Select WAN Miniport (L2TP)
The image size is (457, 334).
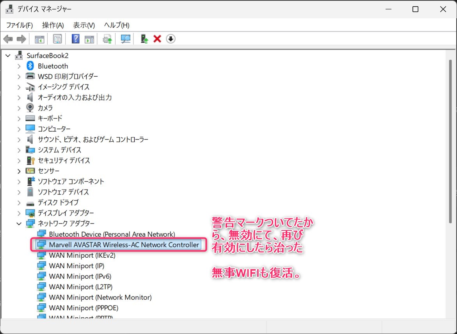pos(81,287)
